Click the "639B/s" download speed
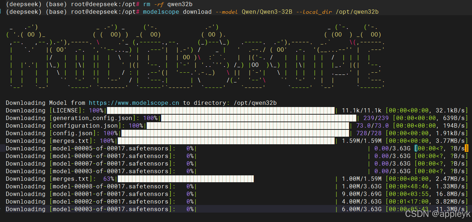Viewport: 472px width, 222px height. [x=454, y=118]
